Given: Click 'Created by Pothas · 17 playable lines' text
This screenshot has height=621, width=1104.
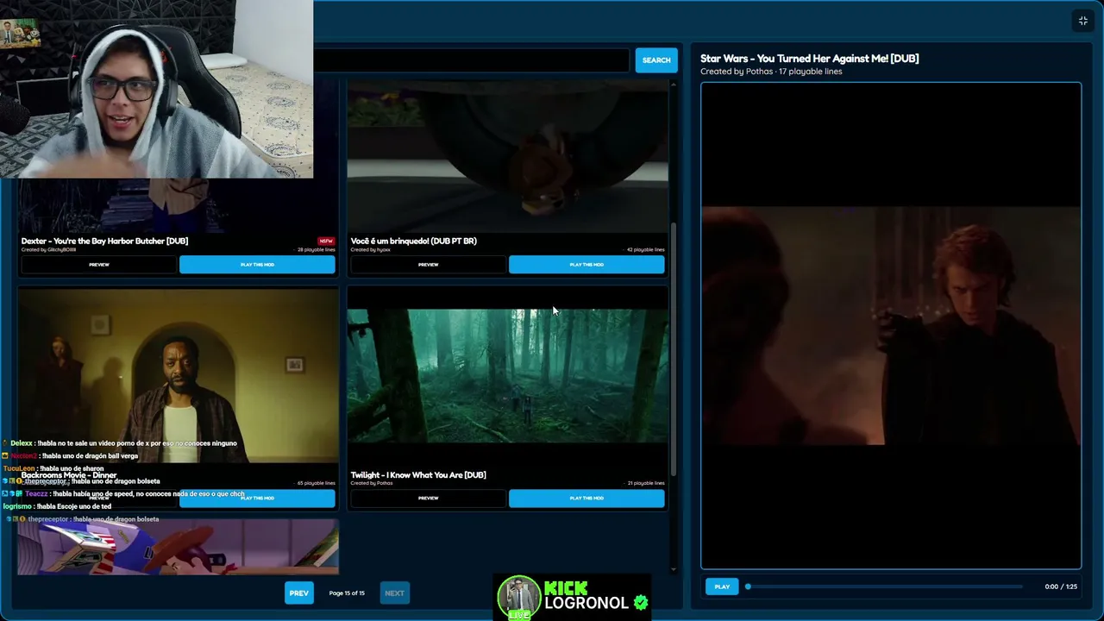Looking at the screenshot, I should coord(771,72).
